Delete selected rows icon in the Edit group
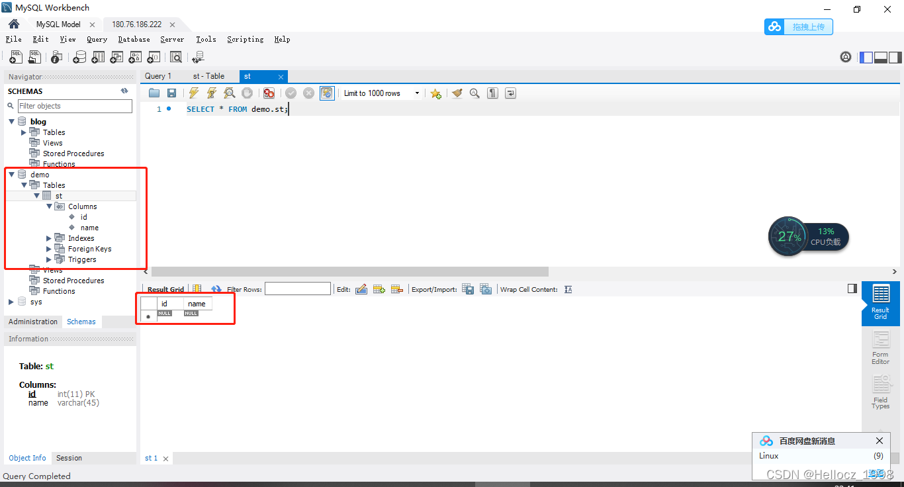Screen dimensions: 904x487 [x=397, y=289]
